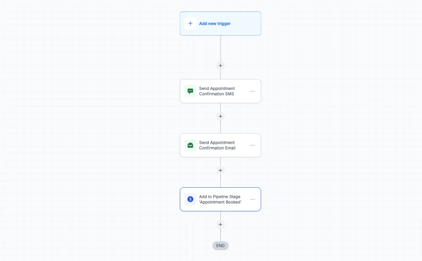The height and width of the screenshot is (261, 422).
Task: Add a step before the END node
Action: (220, 224)
